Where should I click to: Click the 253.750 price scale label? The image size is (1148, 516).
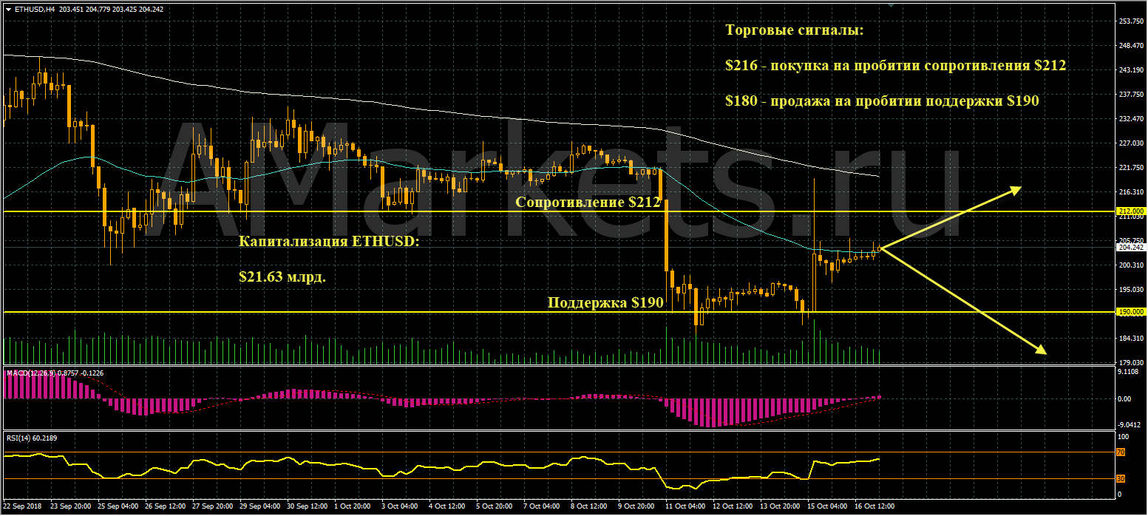[1130, 21]
